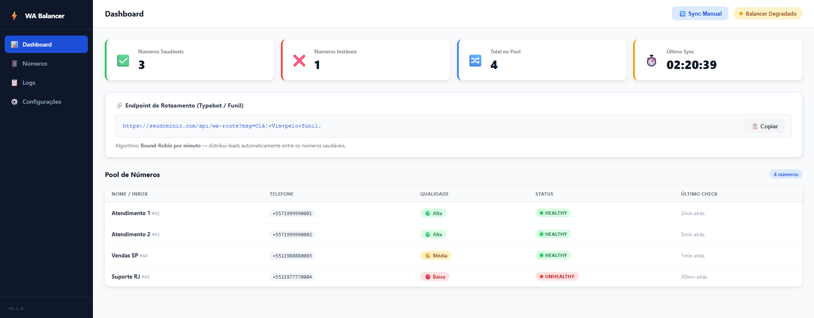Go to the Números sidebar page
The width and height of the screenshot is (814, 318).
tap(35, 64)
